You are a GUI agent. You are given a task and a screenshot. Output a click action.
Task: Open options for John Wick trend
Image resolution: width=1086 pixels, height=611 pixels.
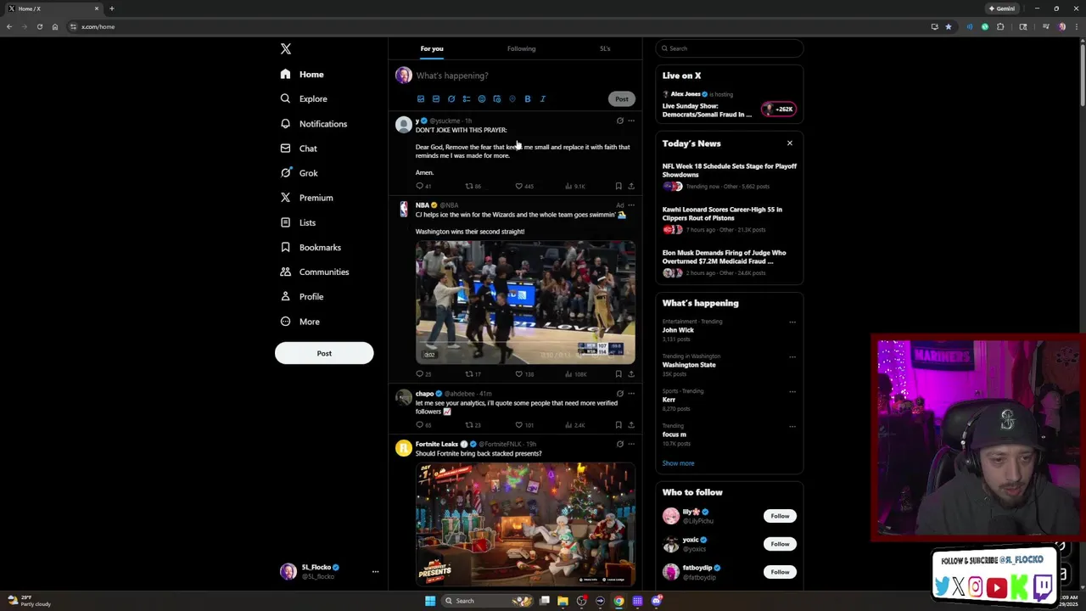click(792, 322)
